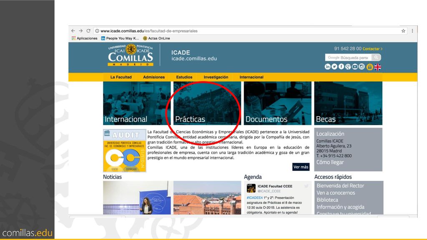Open the Internacional menu item
The height and width of the screenshot is (240, 427).
251,77
